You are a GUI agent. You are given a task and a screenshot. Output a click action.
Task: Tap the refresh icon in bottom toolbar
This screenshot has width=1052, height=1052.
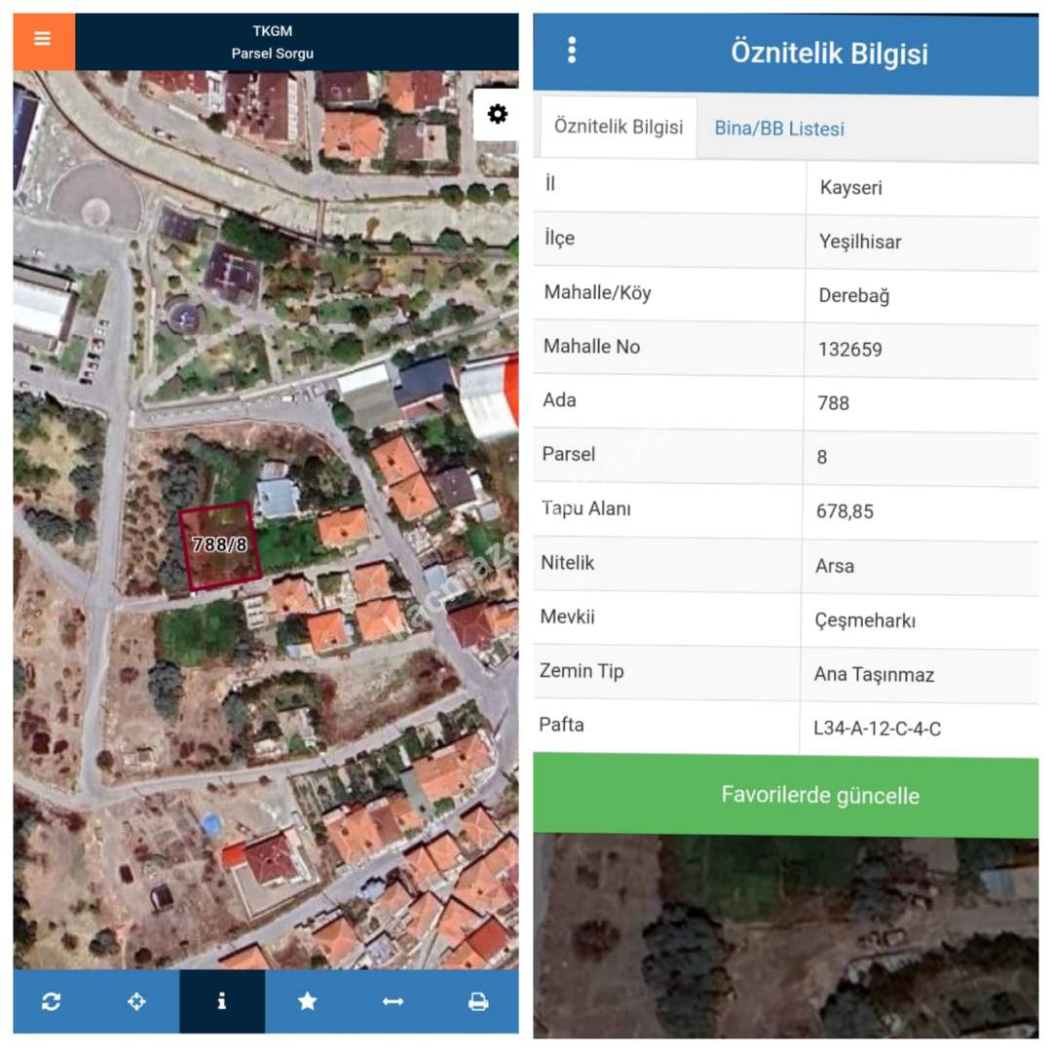click(52, 1001)
